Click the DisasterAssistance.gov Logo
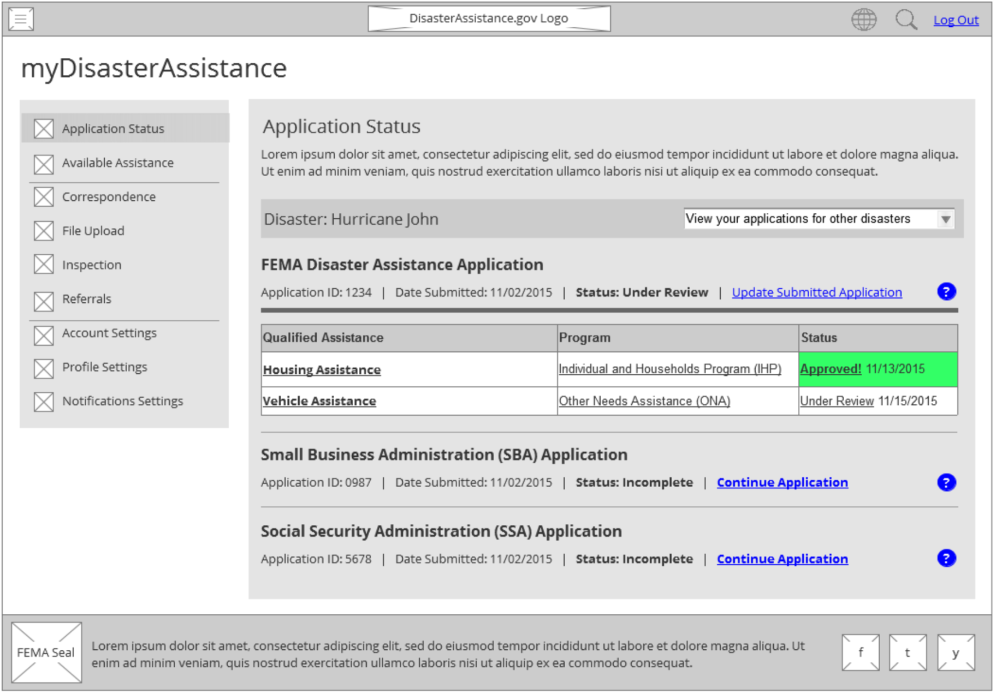996x694 pixels. tap(489, 19)
